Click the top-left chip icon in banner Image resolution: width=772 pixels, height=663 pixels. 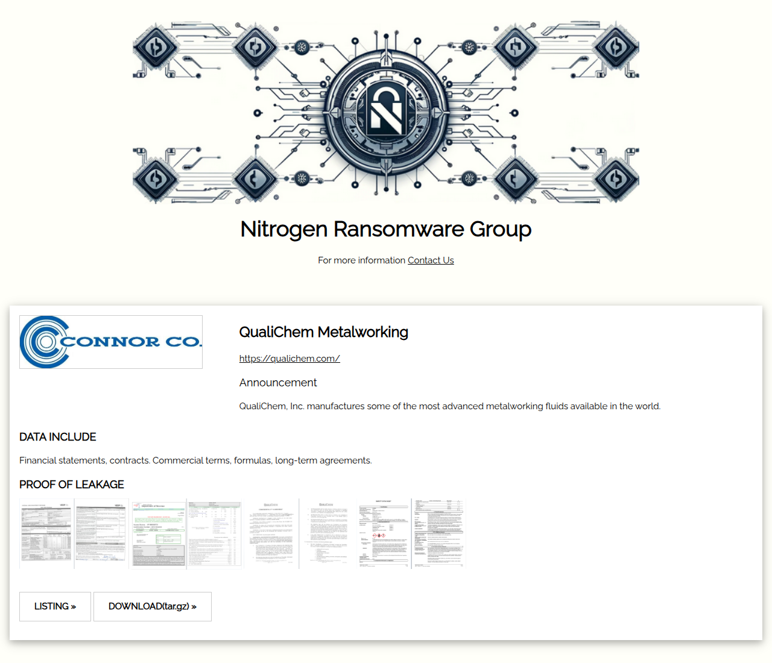(156, 47)
